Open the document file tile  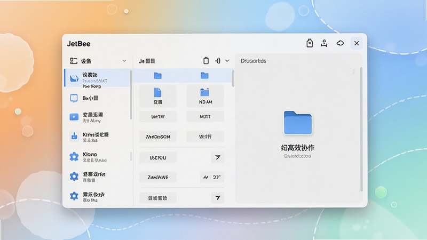tap(157, 96)
